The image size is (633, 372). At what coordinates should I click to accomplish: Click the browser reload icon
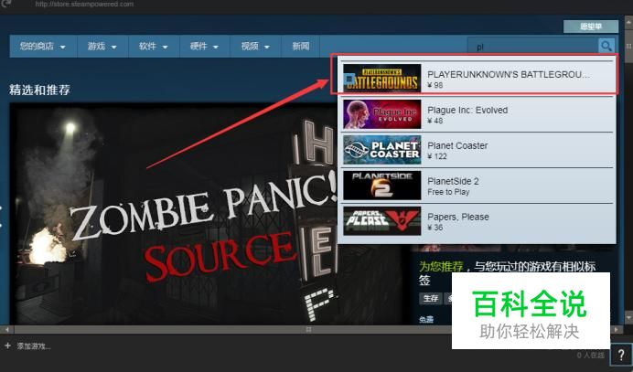(x=7, y=4)
